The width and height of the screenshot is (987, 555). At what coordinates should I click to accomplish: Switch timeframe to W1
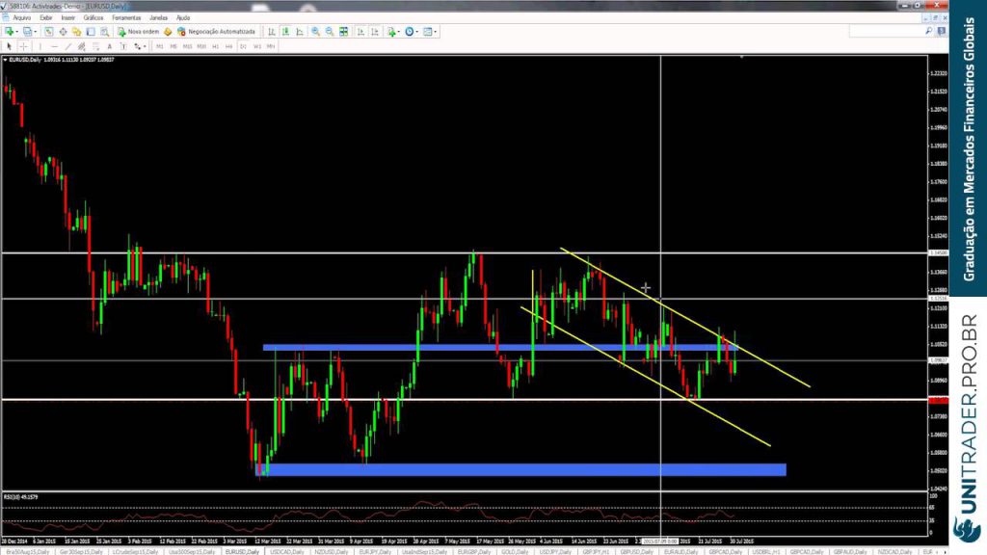[257, 46]
